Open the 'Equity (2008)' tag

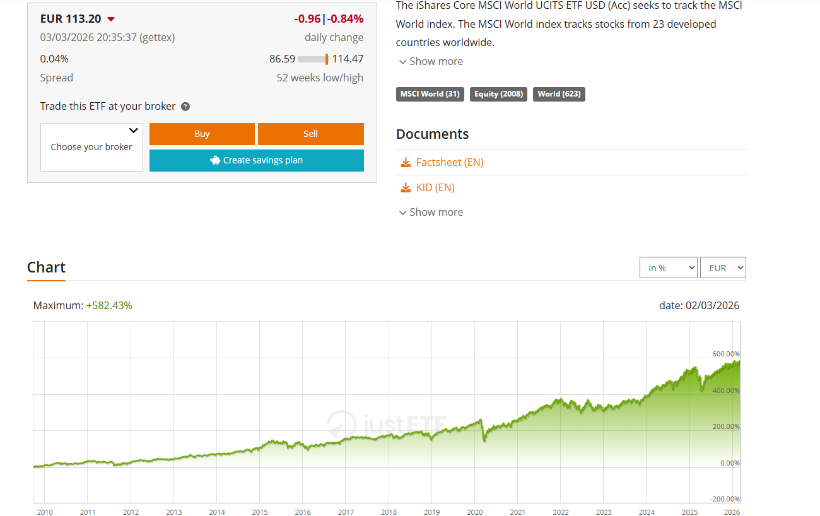pyautogui.click(x=498, y=94)
